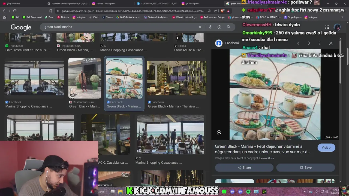This screenshot has height=196, width=349.
Task: Open the apps grid in the bookmarks bar
Action: [x=5, y=17]
